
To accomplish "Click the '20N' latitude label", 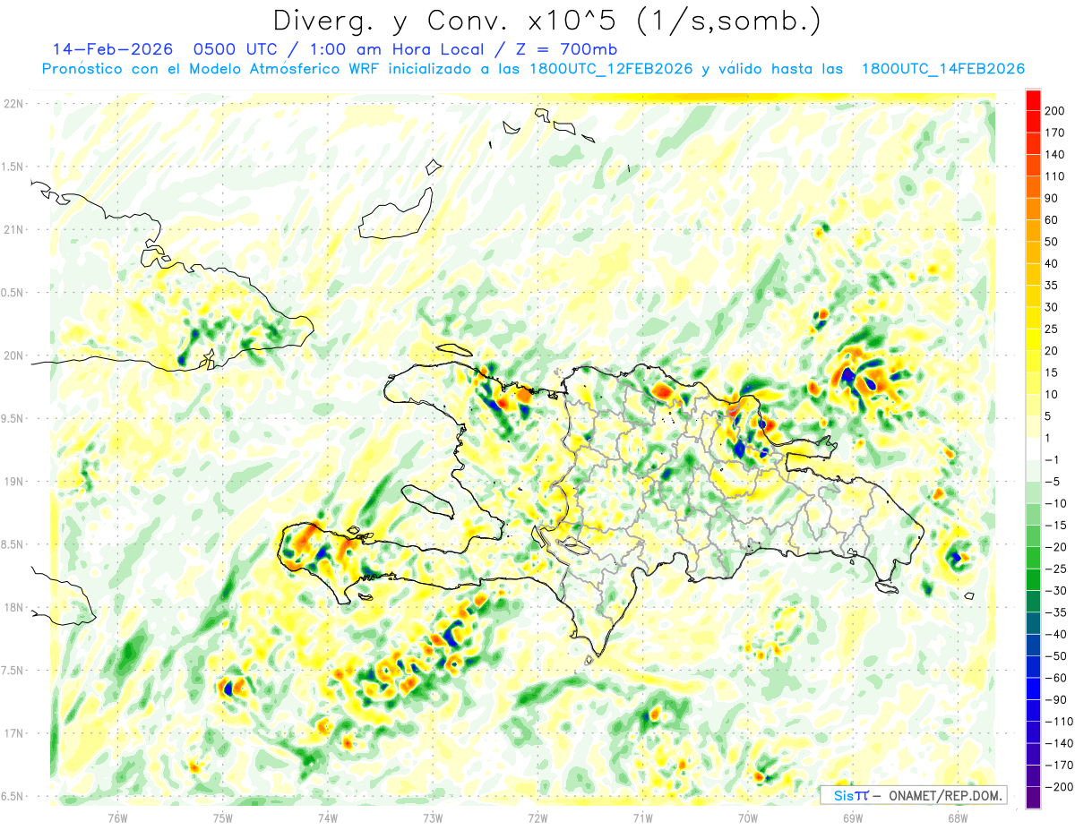I will point(13,355).
